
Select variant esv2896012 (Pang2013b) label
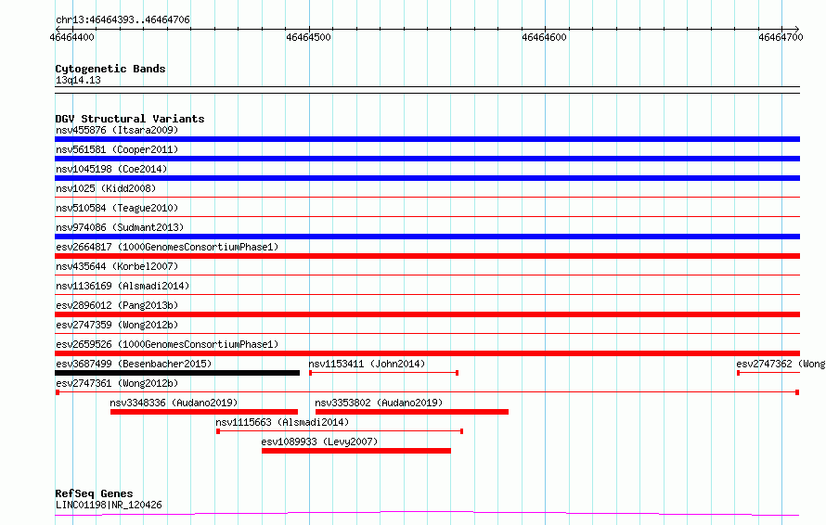[117, 305]
